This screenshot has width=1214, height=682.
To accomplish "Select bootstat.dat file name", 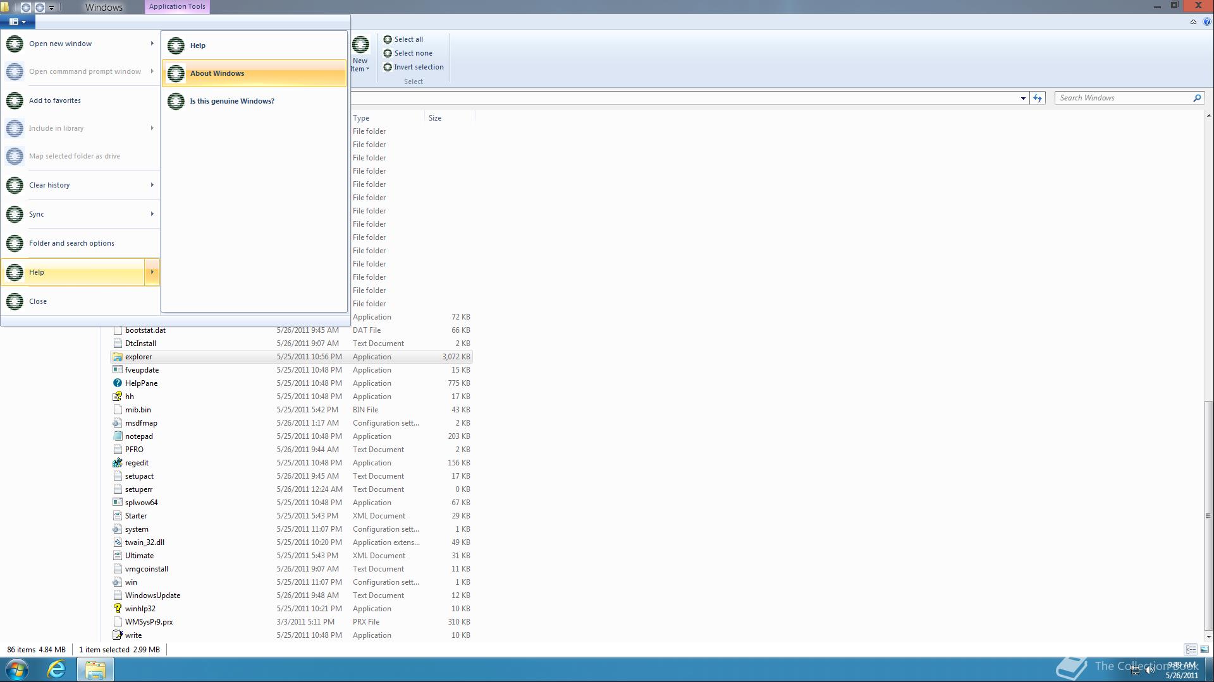I will 145,330.
